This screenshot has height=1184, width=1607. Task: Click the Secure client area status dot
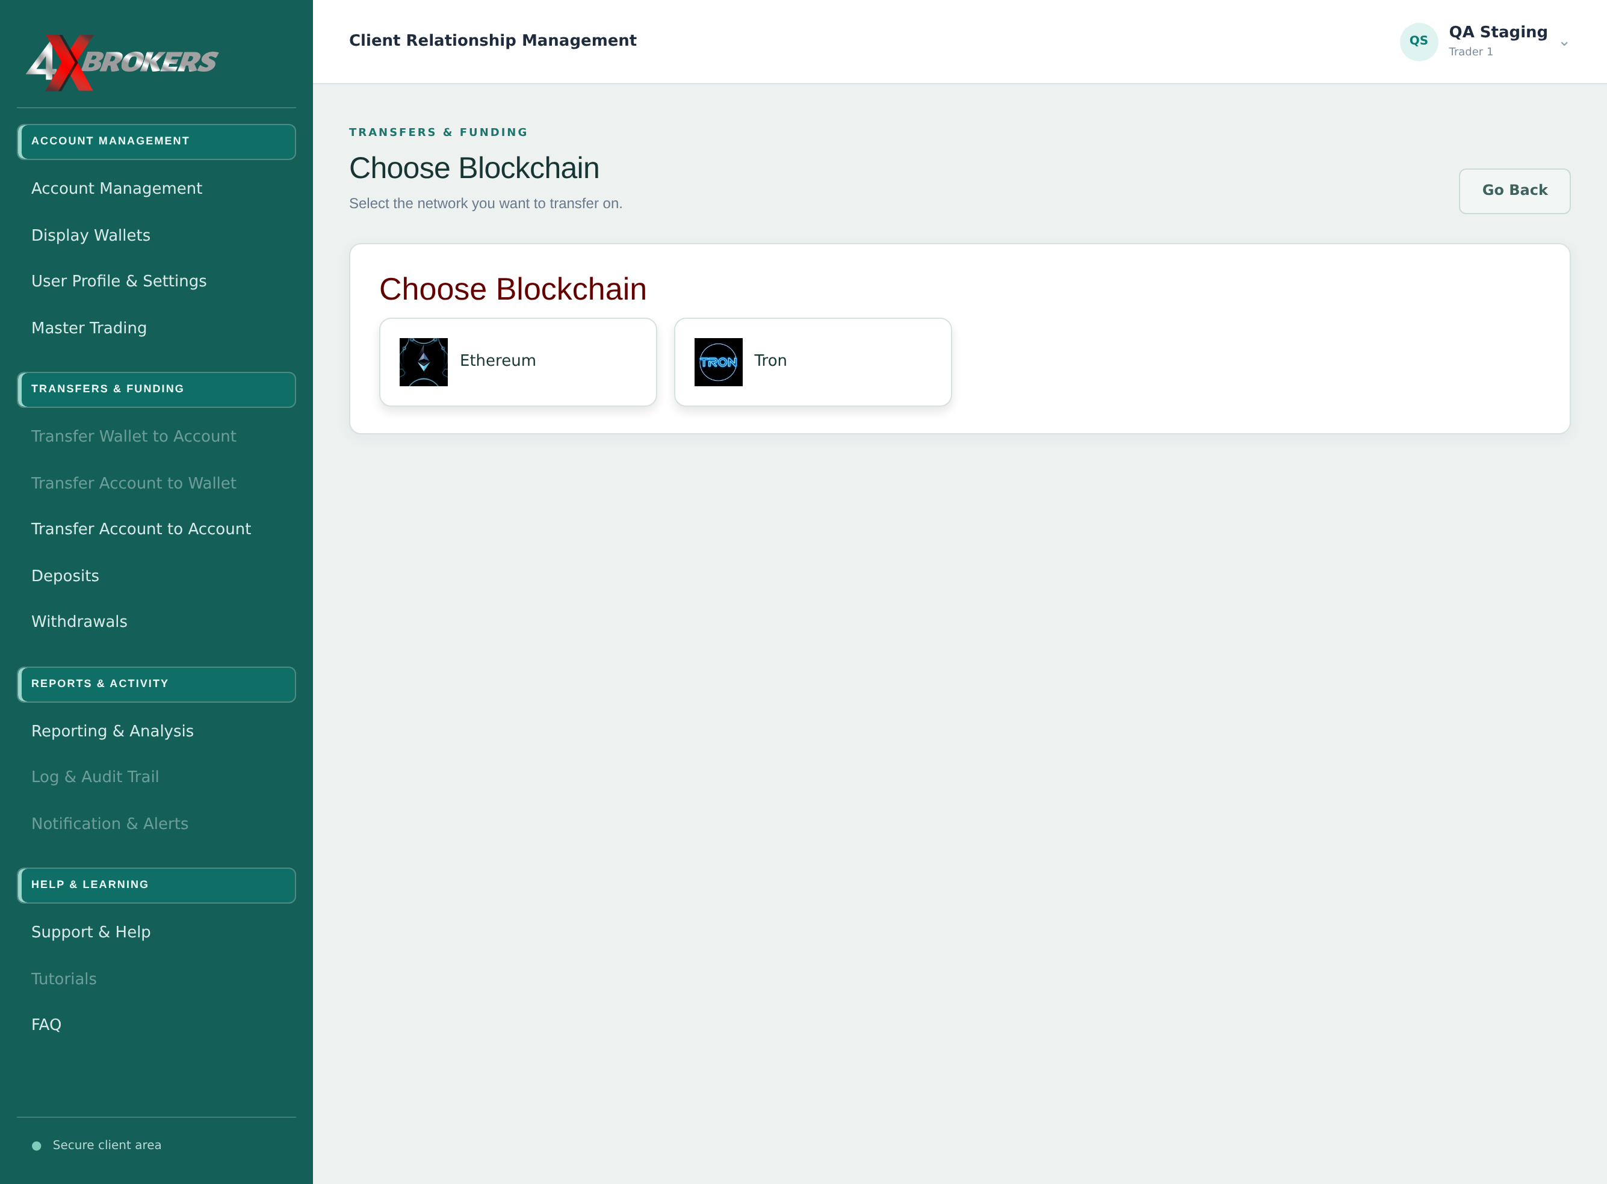37,1146
